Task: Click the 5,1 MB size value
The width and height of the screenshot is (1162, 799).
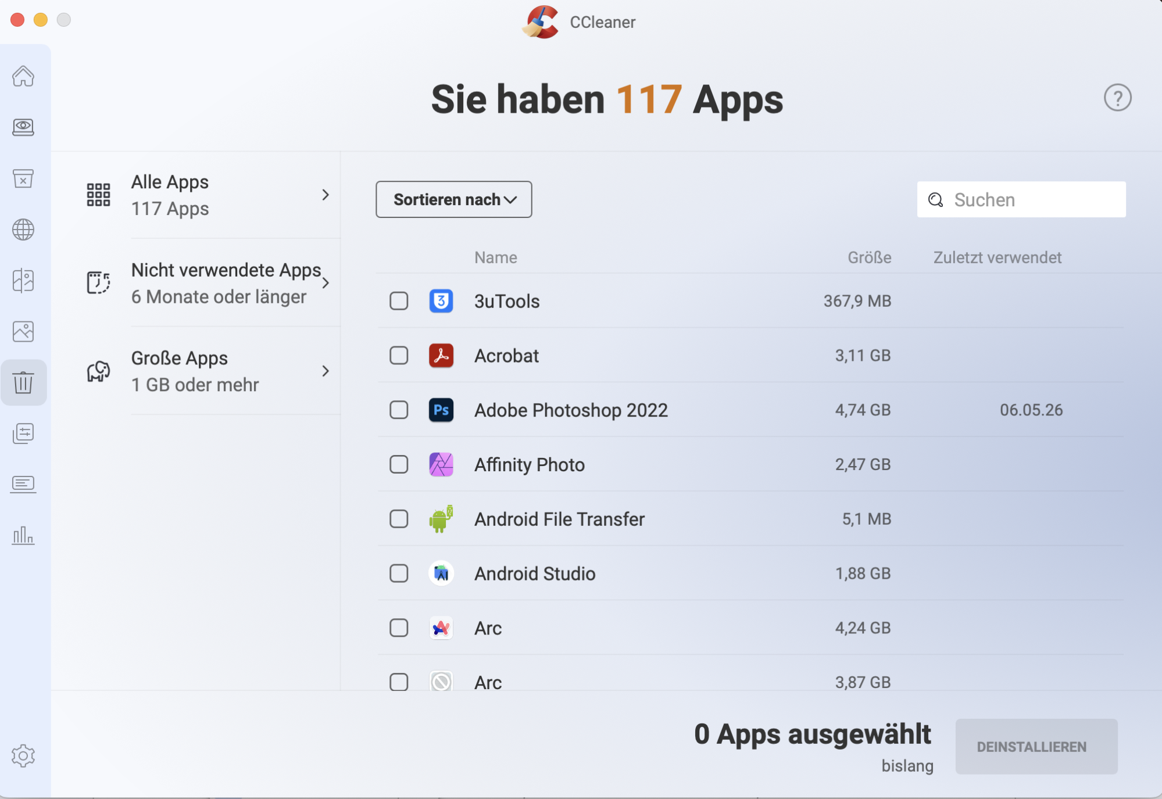Action: point(867,519)
